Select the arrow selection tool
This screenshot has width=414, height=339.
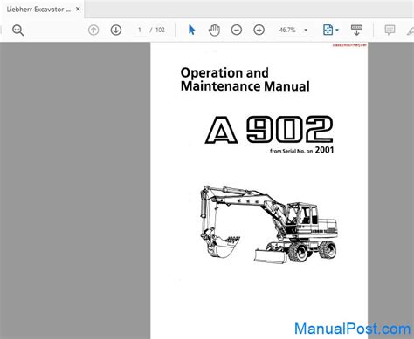coord(191,30)
